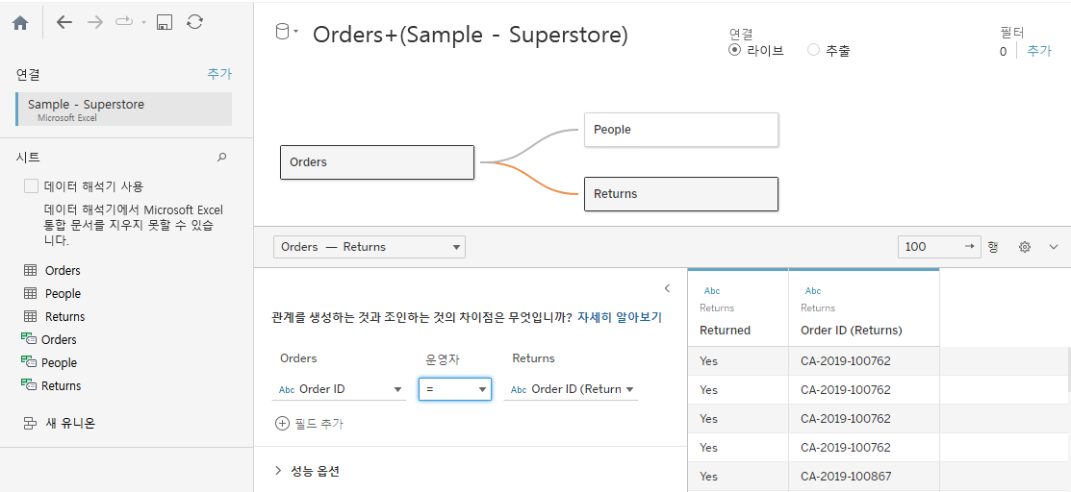Screen dimensions: 1071x492
Task: Click 추가 link next to 연결
Action: [x=219, y=74]
